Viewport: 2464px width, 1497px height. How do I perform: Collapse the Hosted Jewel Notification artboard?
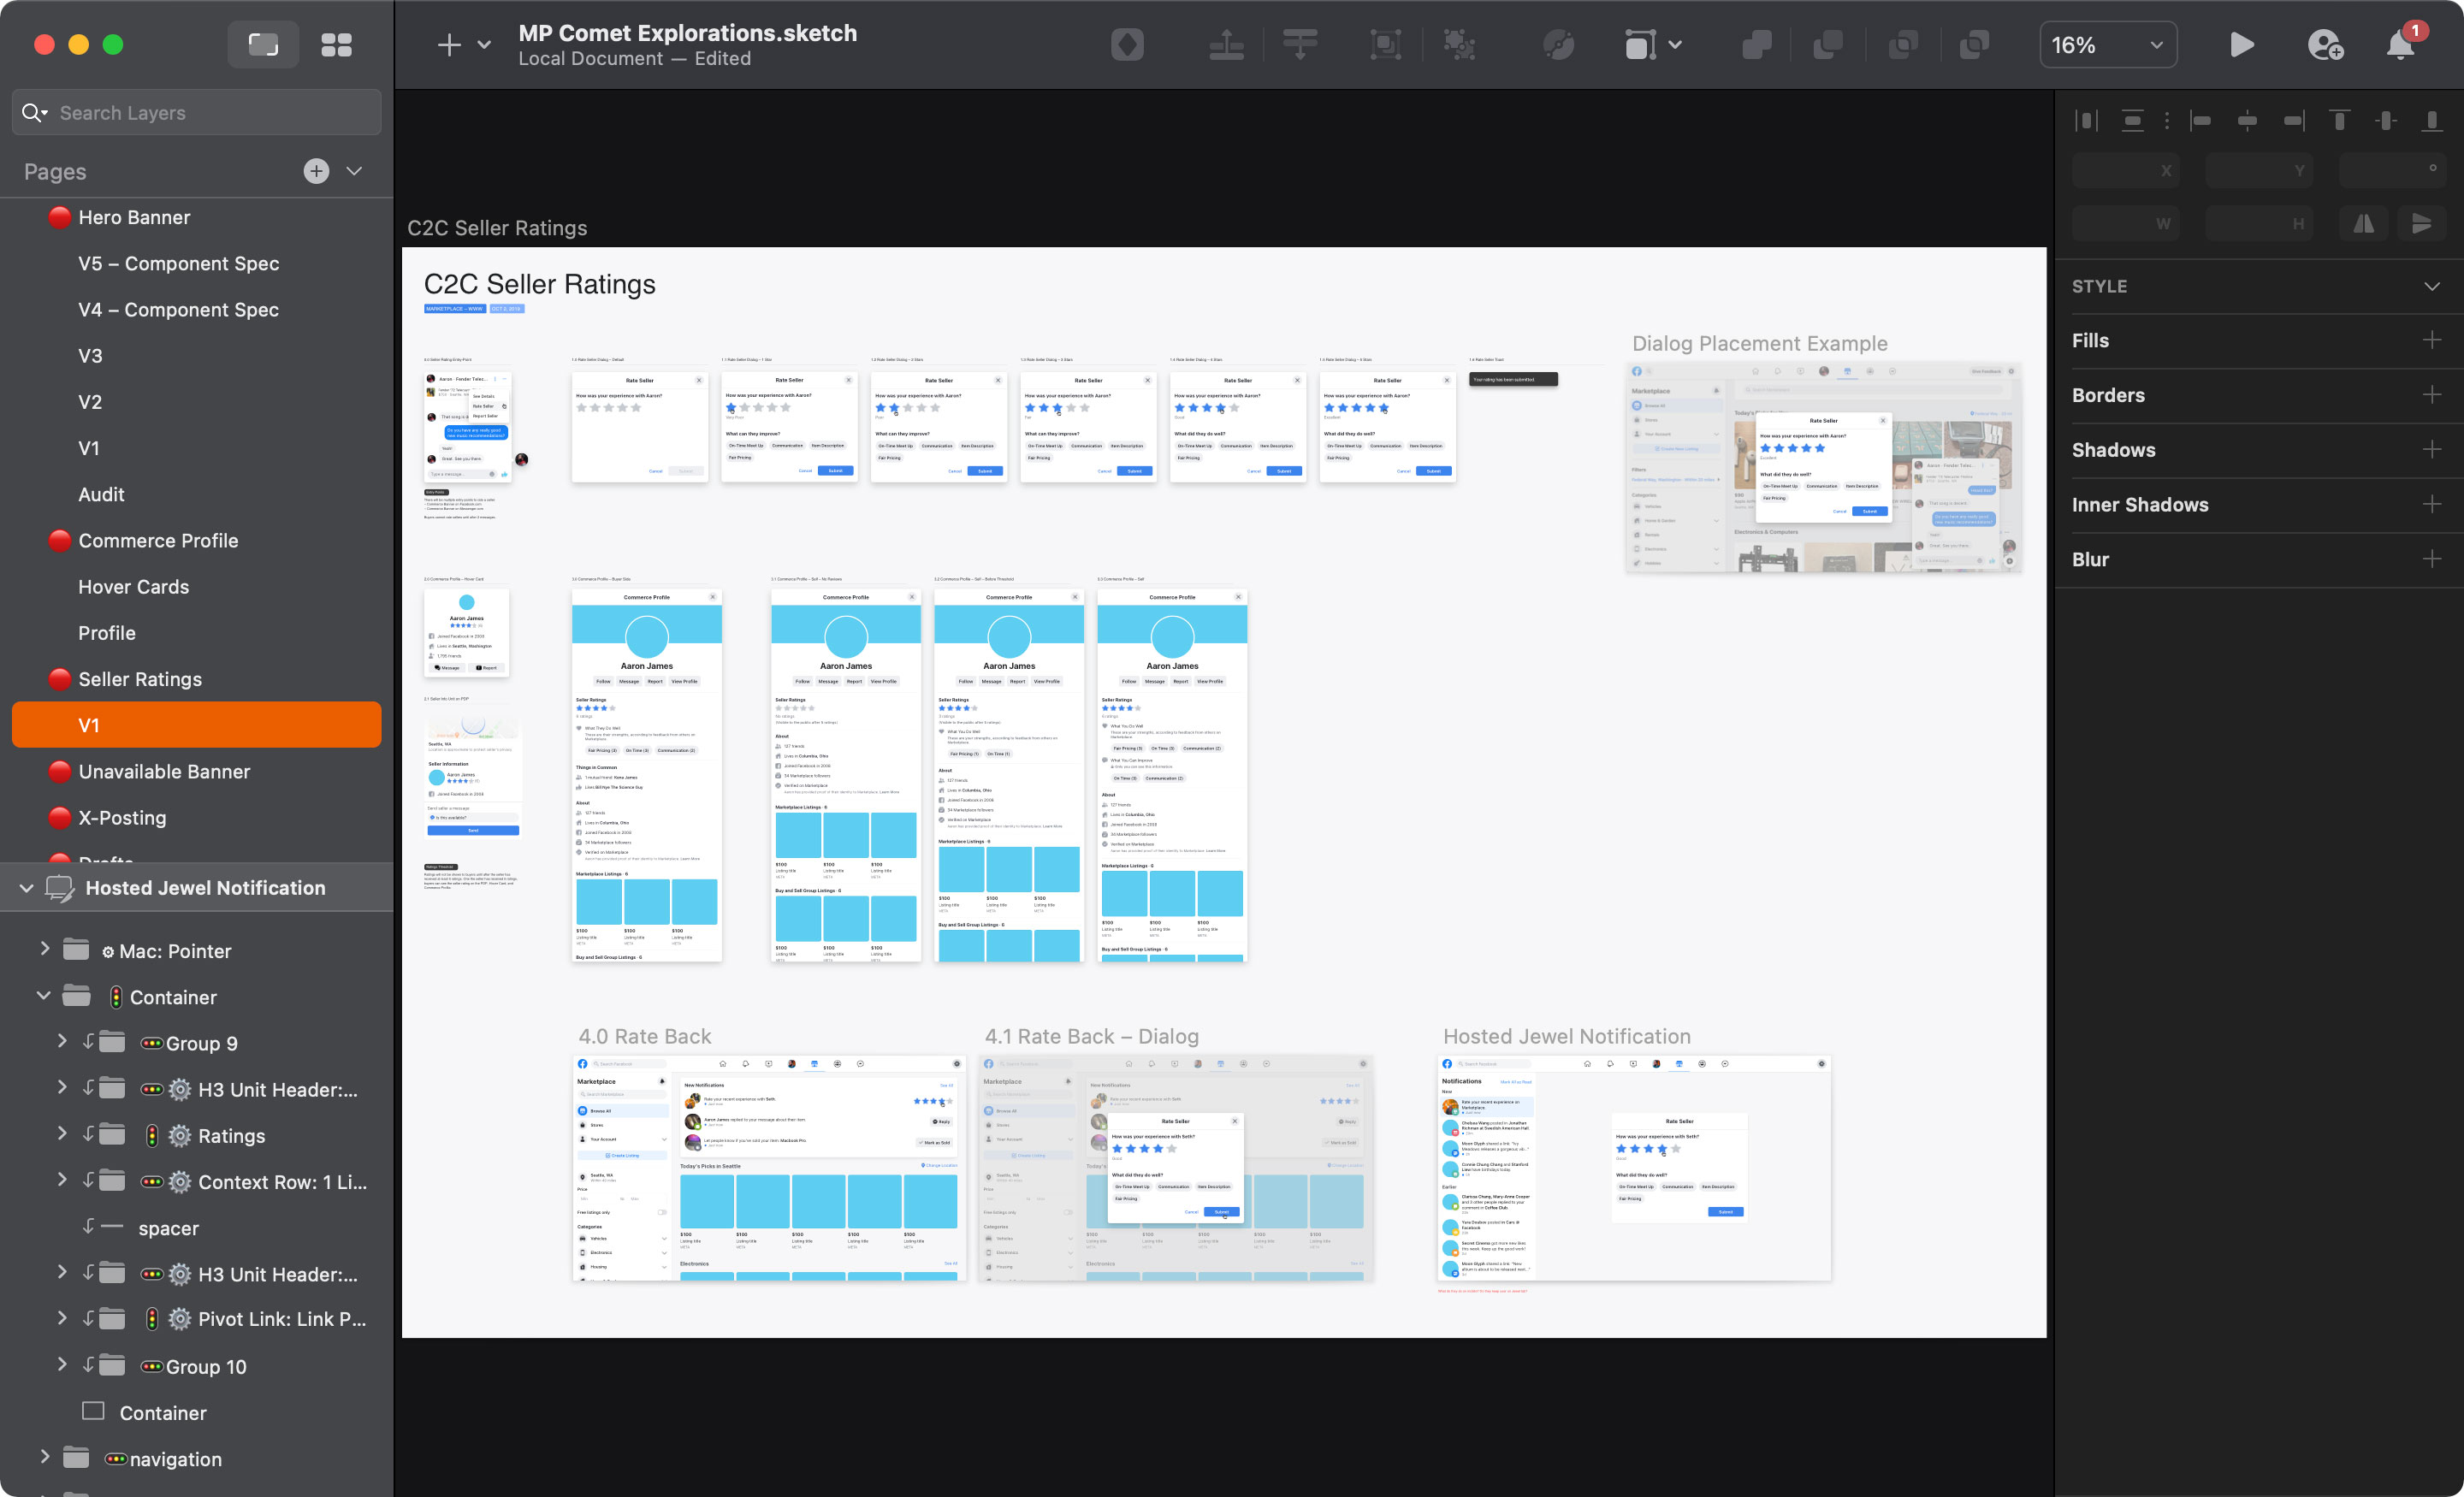27,888
